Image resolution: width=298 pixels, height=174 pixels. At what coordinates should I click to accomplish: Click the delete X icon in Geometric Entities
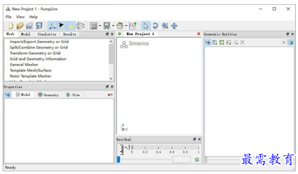tap(242, 43)
